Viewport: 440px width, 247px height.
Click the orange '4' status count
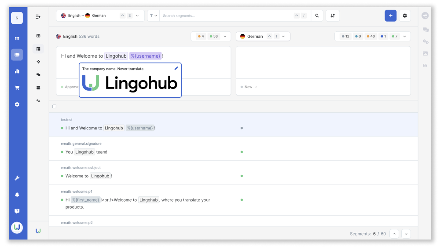(201, 37)
